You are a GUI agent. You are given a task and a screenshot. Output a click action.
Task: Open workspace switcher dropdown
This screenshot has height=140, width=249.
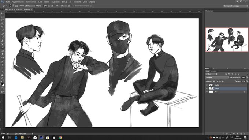click(x=235, y=6)
